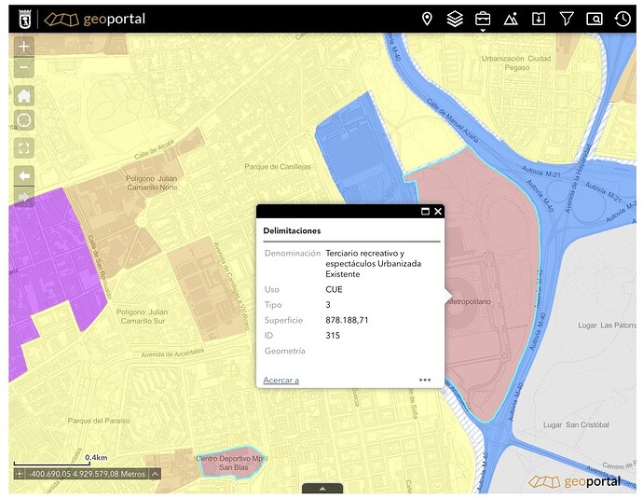
Task: Expand the coordinate format dropdown arrow
Action: point(155,474)
